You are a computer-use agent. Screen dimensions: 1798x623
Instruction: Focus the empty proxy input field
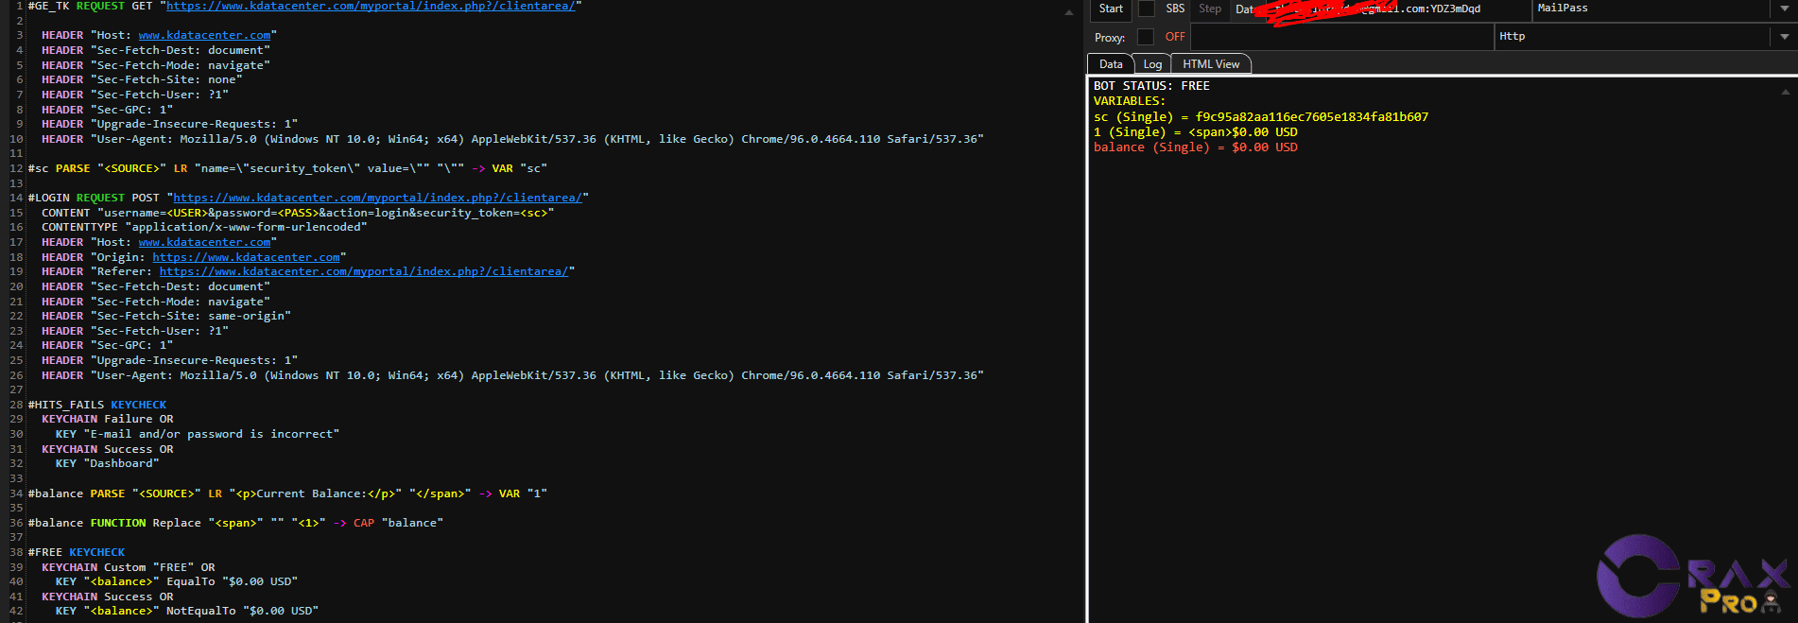click(x=1342, y=37)
